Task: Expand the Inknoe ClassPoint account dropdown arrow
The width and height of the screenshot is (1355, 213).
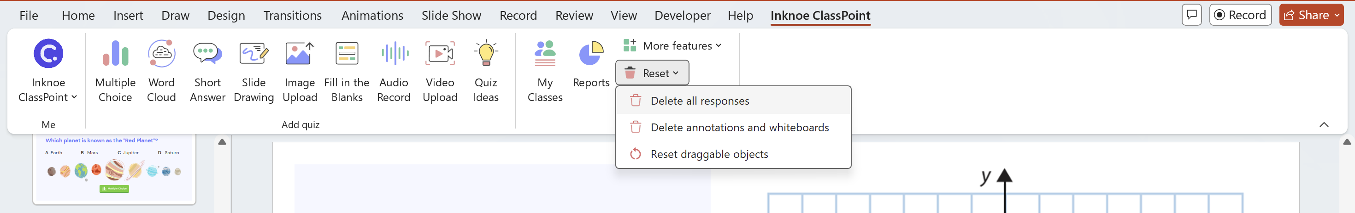Action: click(x=74, y=97)
